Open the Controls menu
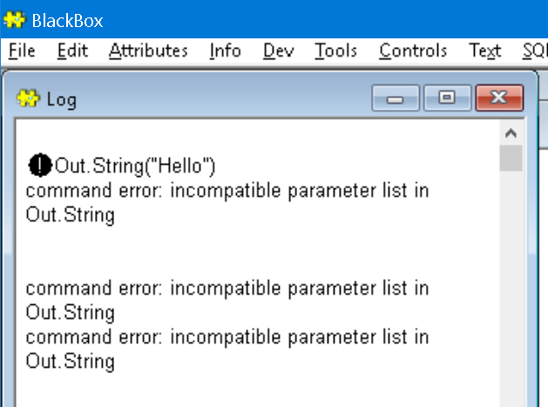The width and height of the screenshot is (548, 407). [413, 51]
